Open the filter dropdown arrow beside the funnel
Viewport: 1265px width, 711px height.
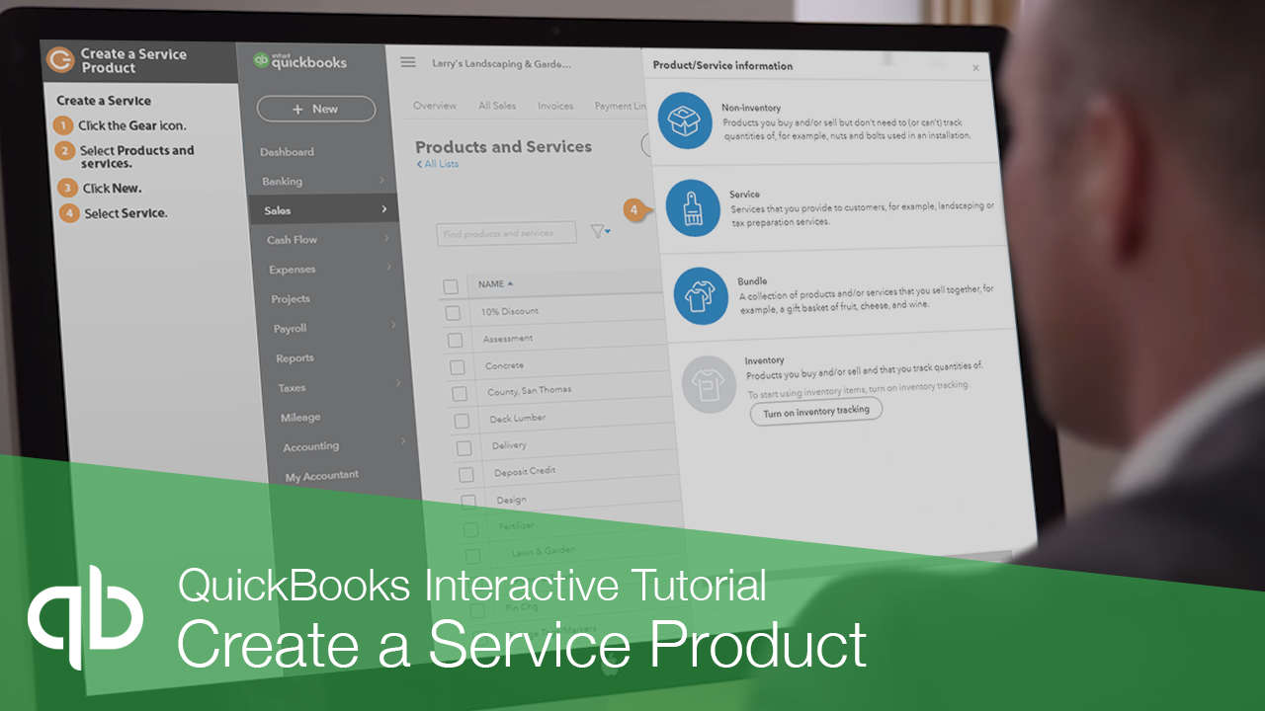click(x=607, y=232)
